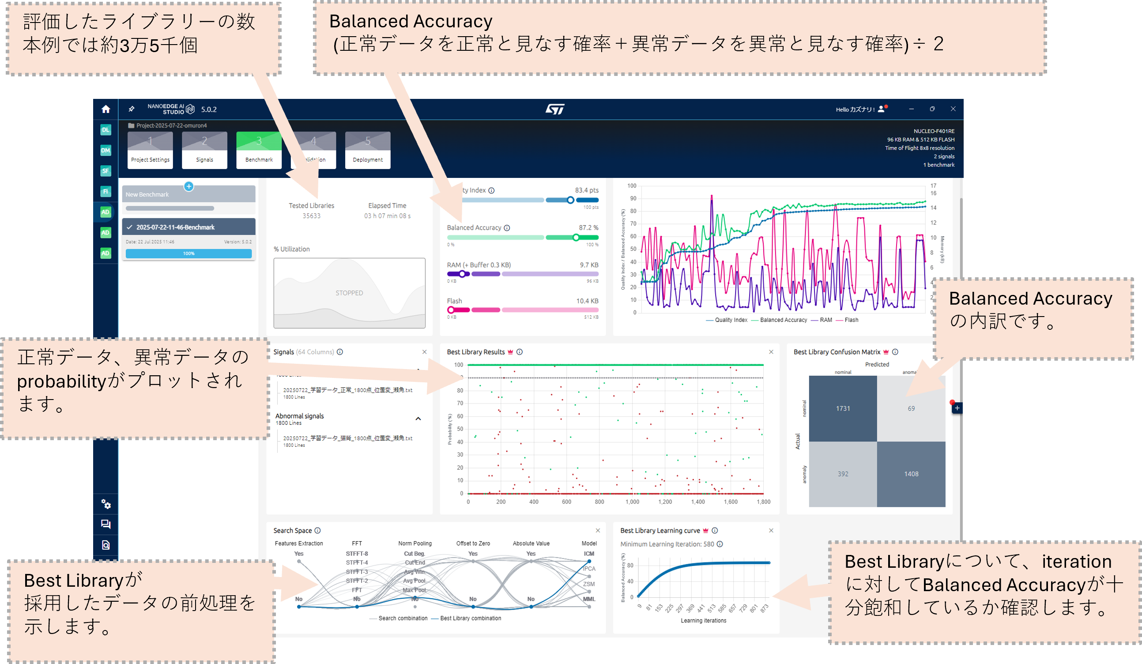Switch to the Project Settings step
This screenshot has height=664, width=1142.
[150, 151]
